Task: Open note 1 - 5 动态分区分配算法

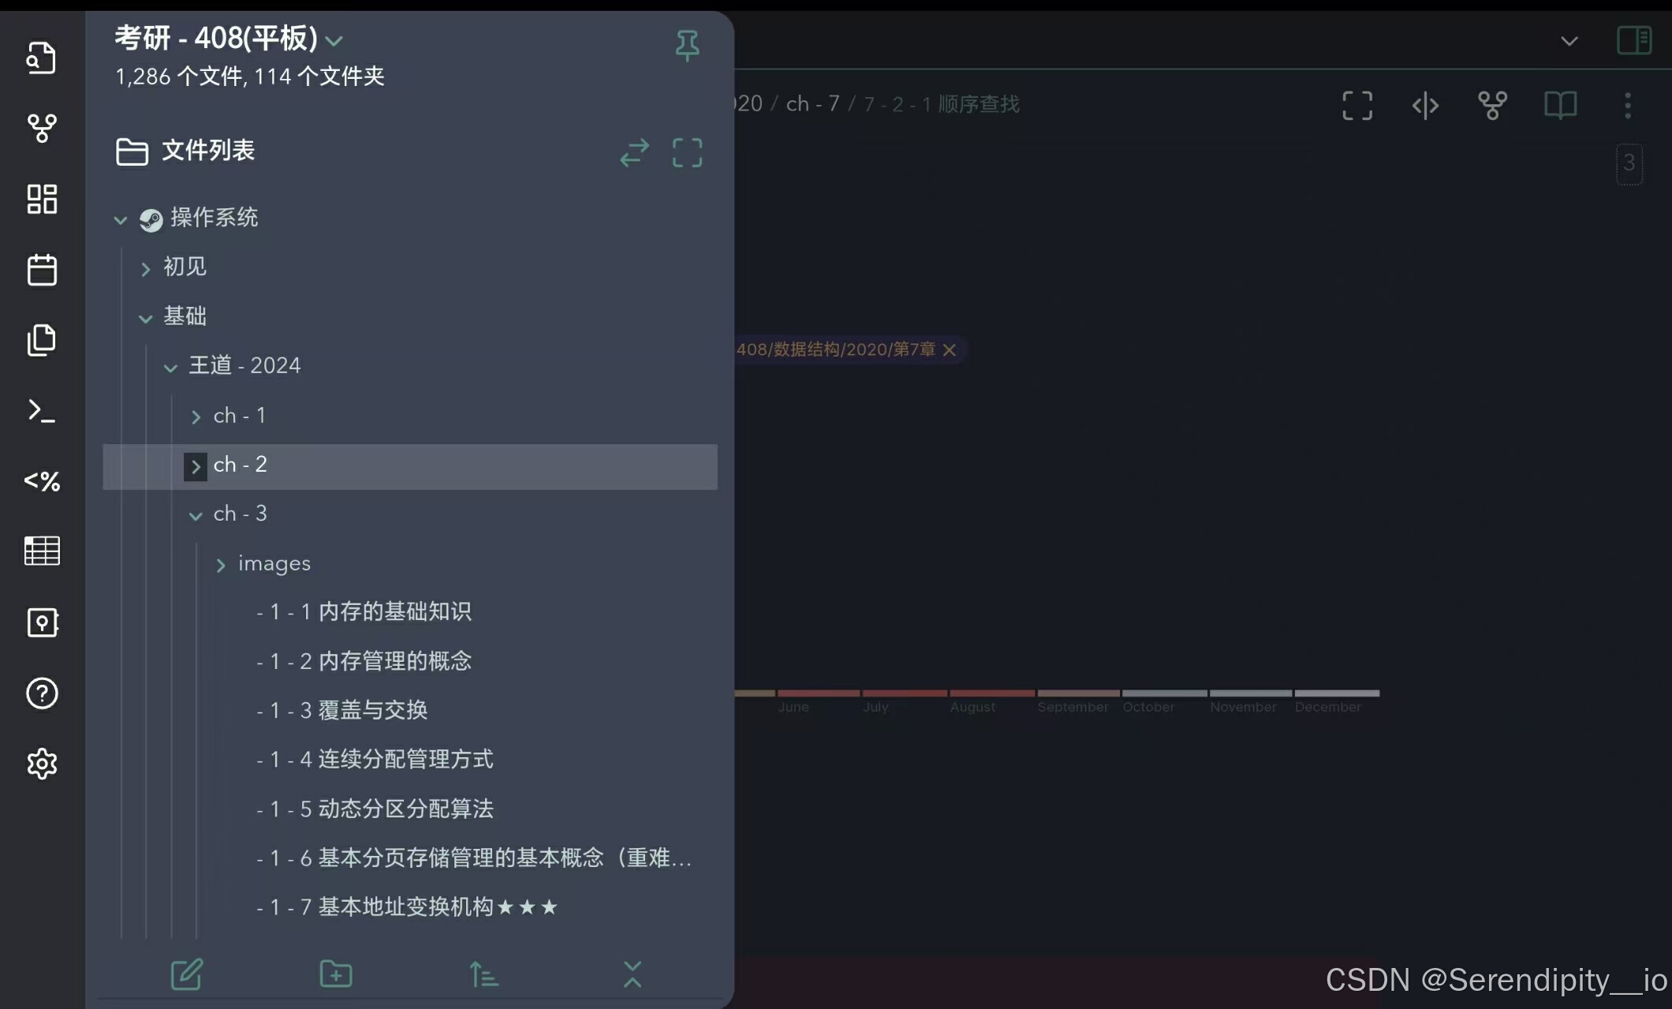Action: point(375,809)
